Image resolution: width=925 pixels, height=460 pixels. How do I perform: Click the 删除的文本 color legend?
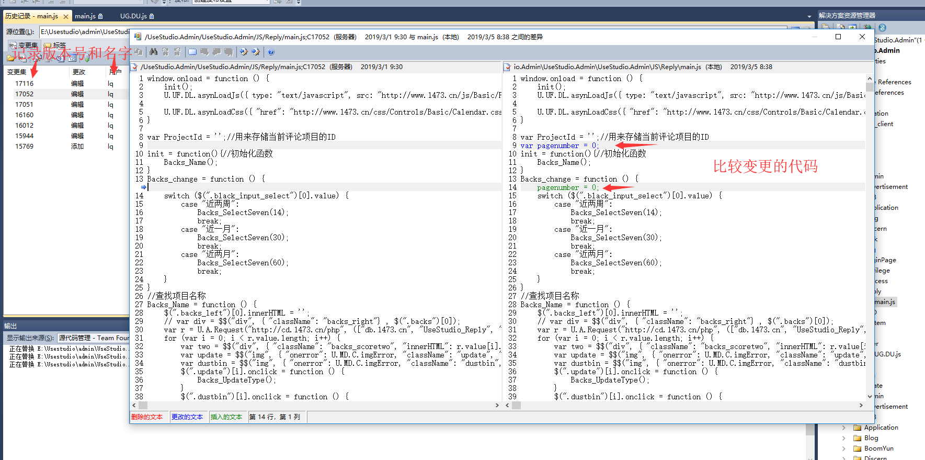point(150,417)
